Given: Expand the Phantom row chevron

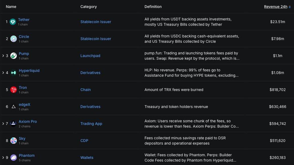Looking at the screenshot, I should pyautogui.click(x=3, y=158).
